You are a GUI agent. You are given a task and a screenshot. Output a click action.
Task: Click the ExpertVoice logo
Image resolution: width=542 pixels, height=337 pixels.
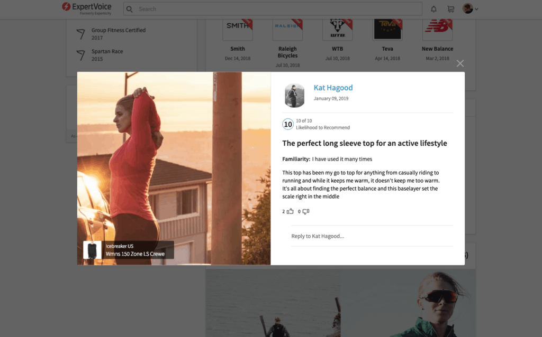87,8
